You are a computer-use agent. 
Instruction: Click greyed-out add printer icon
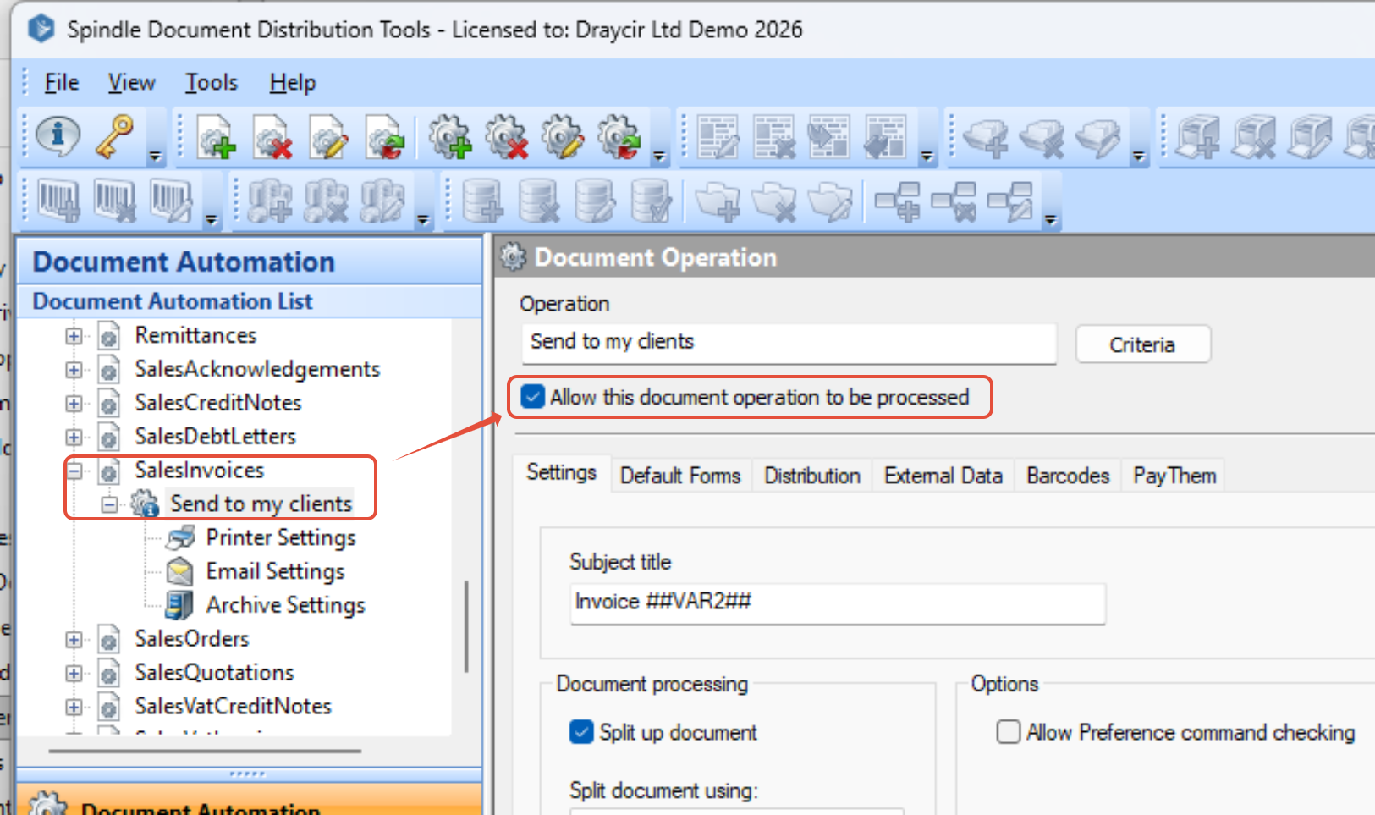(1197, 137)
